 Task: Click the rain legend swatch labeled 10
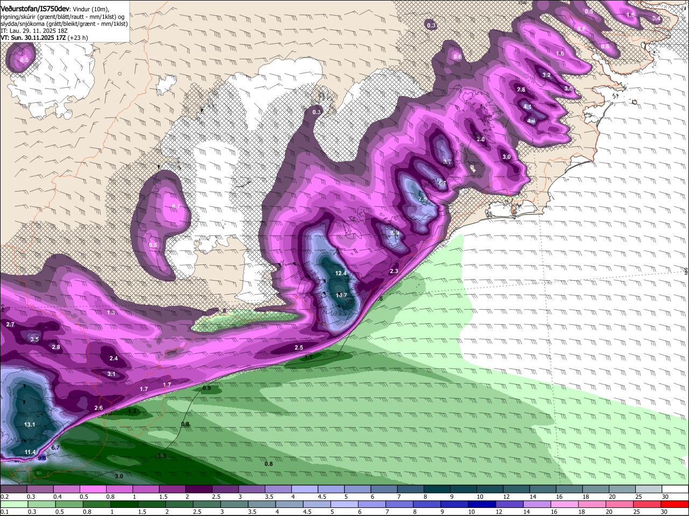(483, 504)
